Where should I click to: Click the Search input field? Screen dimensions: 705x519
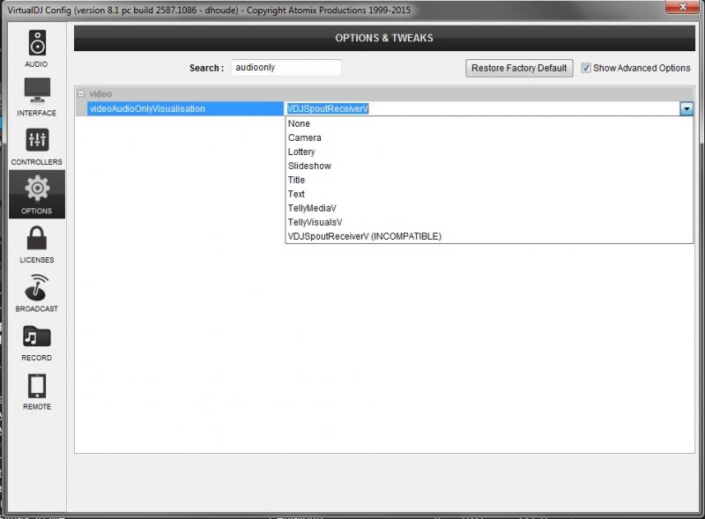(286, 68)
